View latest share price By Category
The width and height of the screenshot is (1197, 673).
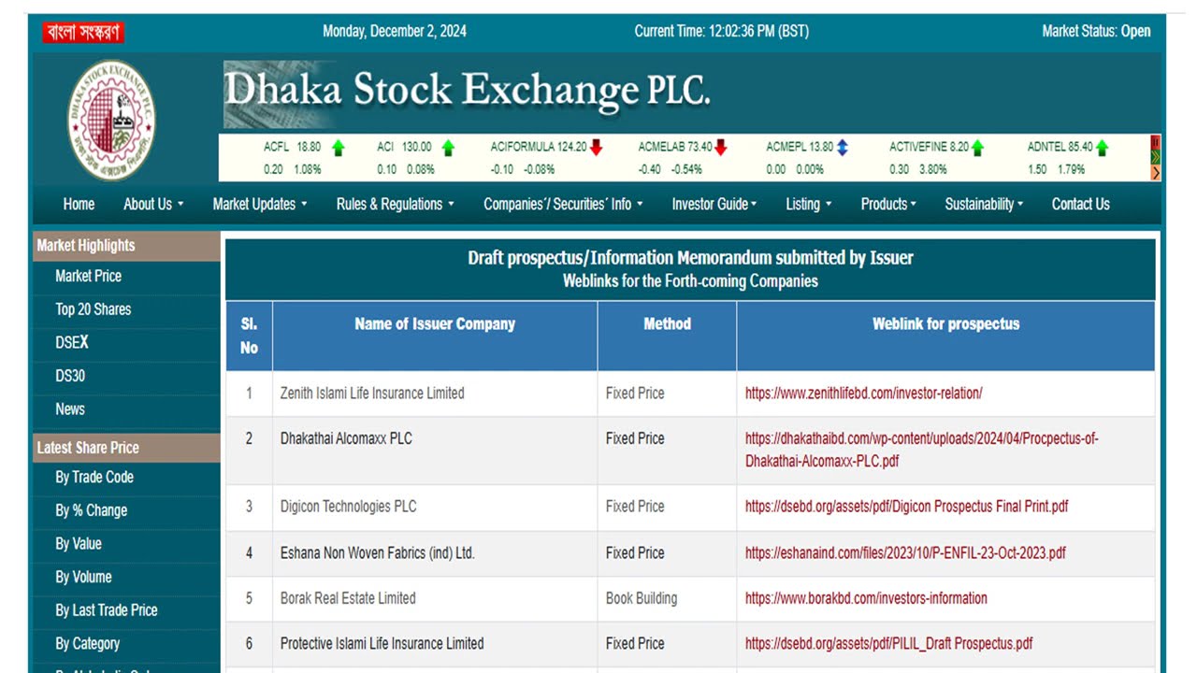point(87,644)
